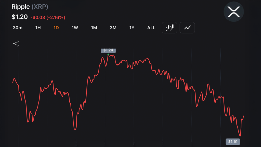Select the 1W time range
The height and width of the screenshot is (147, 261).
(x=75, y=28)
